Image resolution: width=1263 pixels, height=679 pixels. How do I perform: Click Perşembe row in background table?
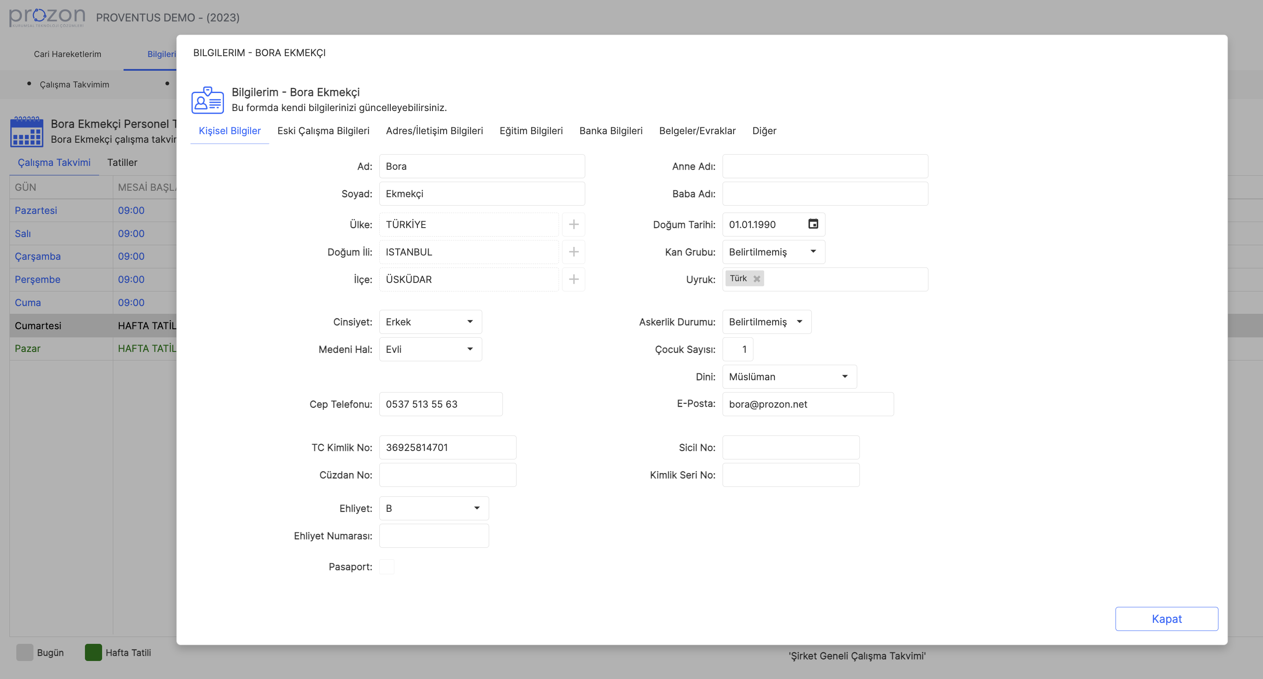point(93,279)
